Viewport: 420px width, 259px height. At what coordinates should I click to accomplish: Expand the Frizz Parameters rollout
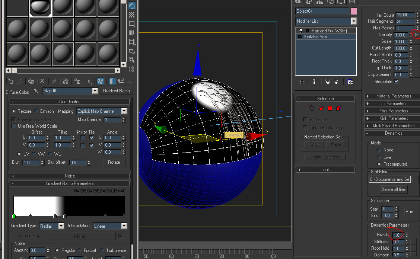click(x=393, y=111)
